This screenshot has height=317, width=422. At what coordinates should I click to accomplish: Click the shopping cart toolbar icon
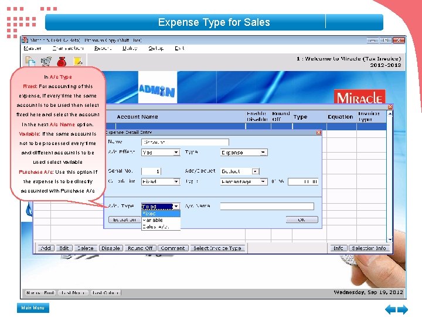point(46,61)
